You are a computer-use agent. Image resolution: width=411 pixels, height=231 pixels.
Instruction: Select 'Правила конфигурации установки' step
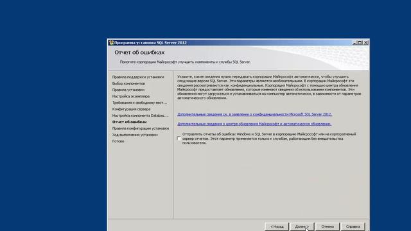[141, 128]
